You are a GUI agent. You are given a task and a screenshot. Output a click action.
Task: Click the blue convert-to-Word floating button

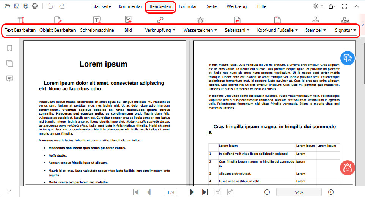click(x=347, y=59)
